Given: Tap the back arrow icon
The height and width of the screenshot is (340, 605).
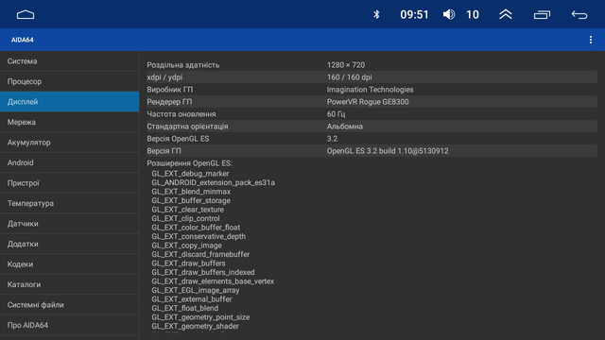Looking at the screenshot, I should [x=579, y=15].
